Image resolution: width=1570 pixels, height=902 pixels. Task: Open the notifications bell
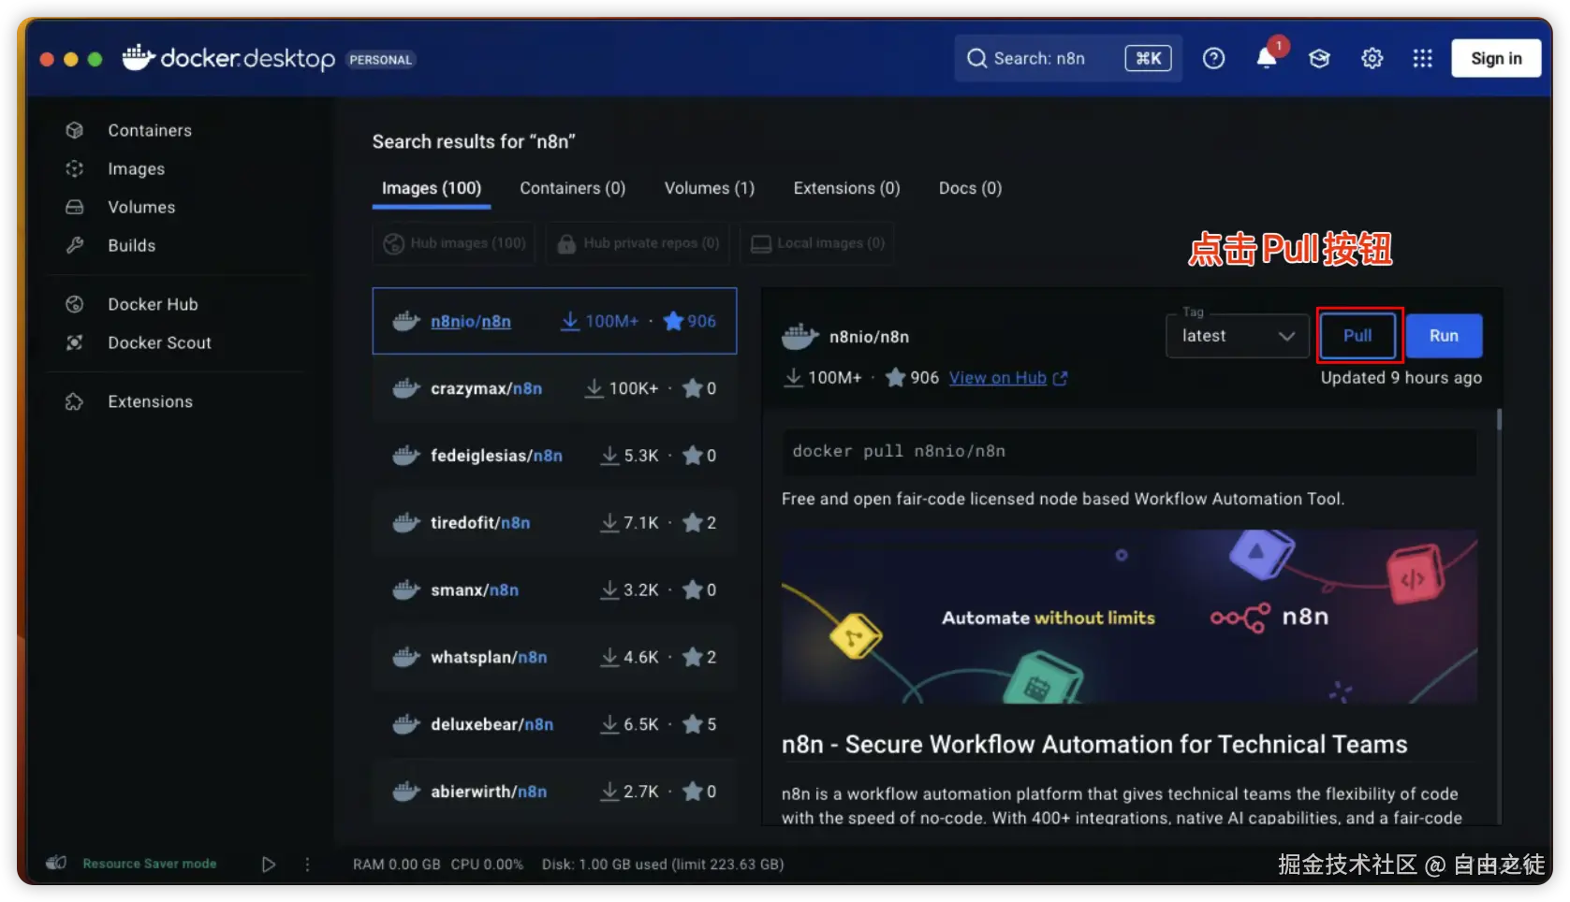[1266, 58]
